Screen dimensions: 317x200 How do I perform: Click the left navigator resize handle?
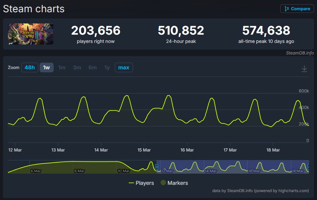[157, 167]
